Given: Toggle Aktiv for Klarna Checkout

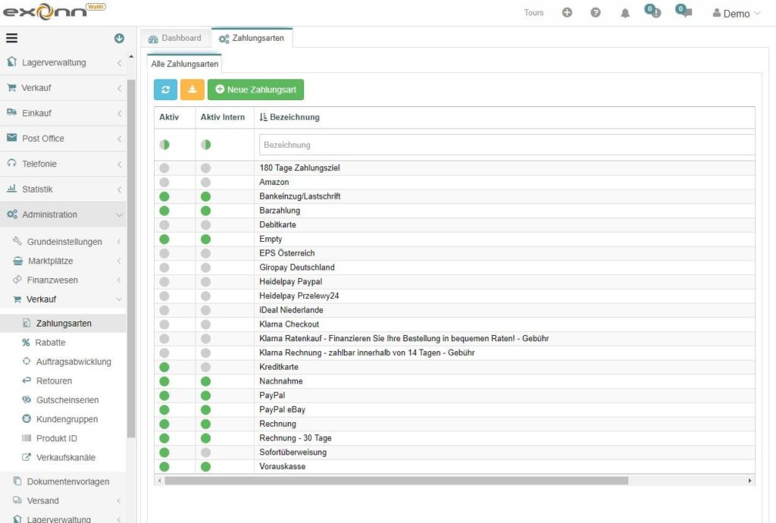Looking at the screenshot, I should [164, 324].
